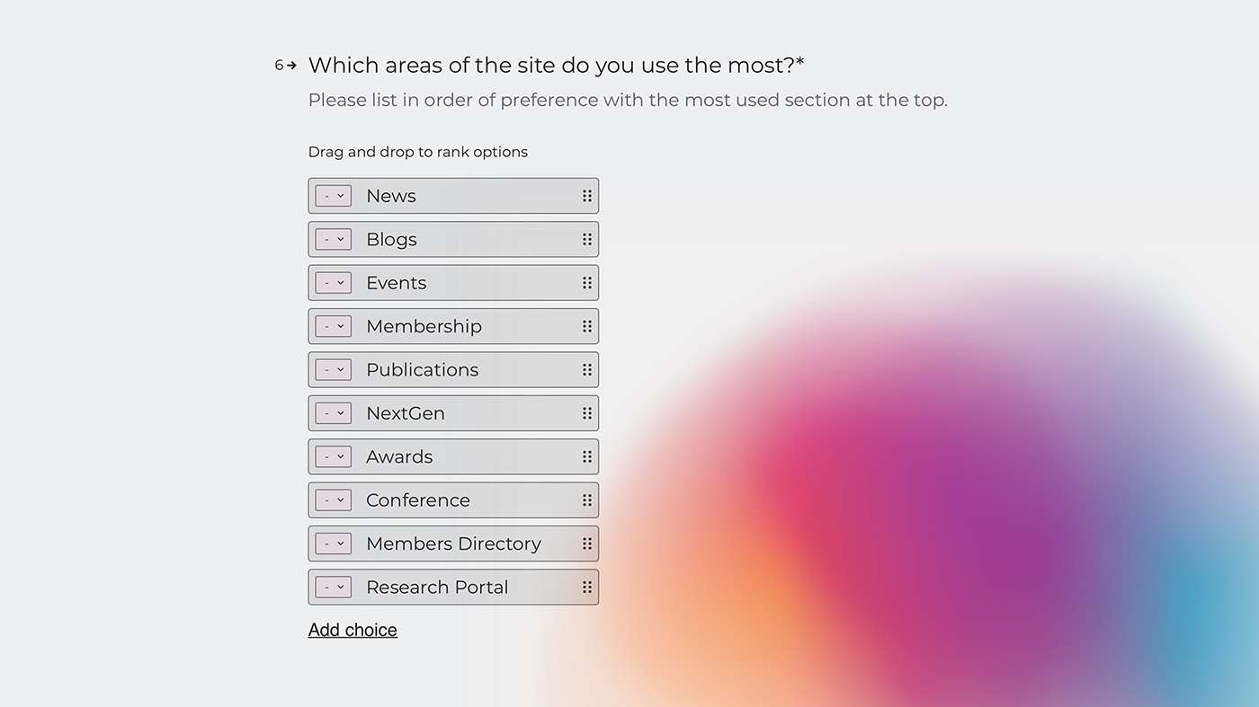This screenshot has height=707, width=1259.
Task: Click the drag handle icon on Research Portal
Action: (x=586, y=587)
